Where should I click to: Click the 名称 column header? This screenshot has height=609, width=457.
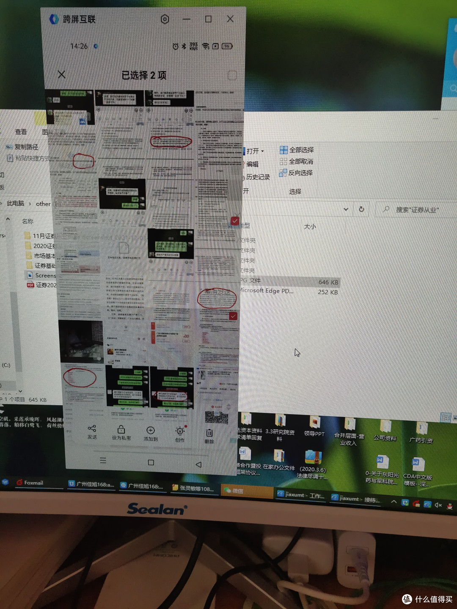click(x=28, y=221)
